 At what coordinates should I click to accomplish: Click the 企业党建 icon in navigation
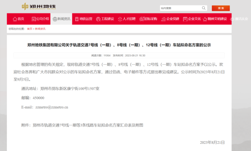(163, 19)
